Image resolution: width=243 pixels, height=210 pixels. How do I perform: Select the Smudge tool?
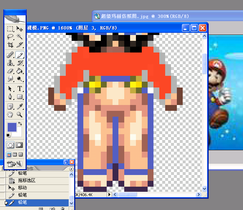pos(10,79)
